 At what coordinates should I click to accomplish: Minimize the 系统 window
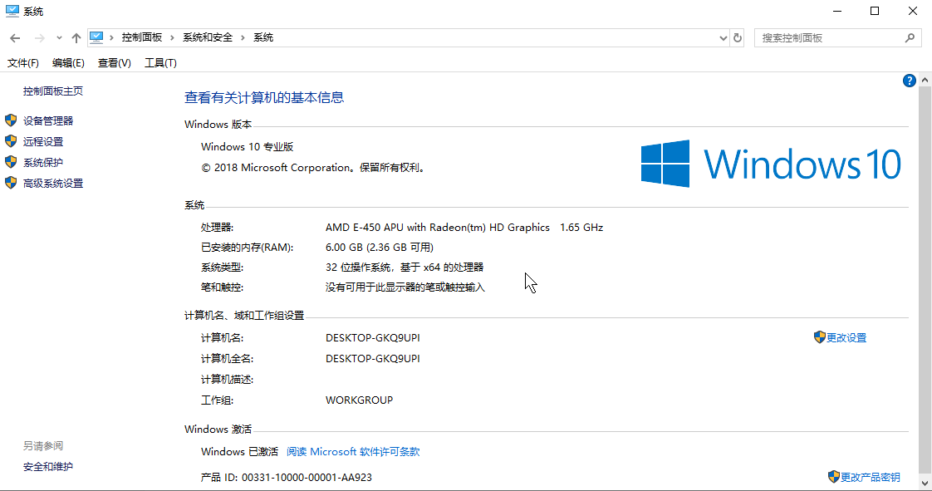coord(837,12)
